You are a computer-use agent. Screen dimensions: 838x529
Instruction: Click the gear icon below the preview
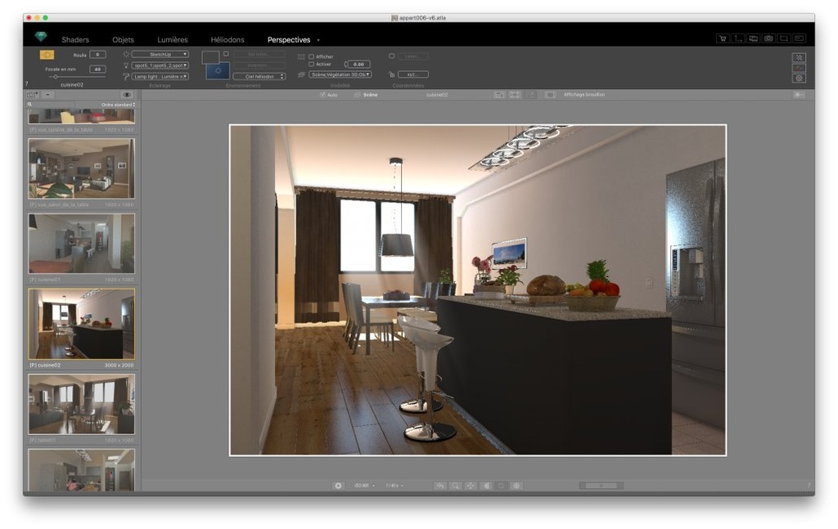click(x=338, y=486)
